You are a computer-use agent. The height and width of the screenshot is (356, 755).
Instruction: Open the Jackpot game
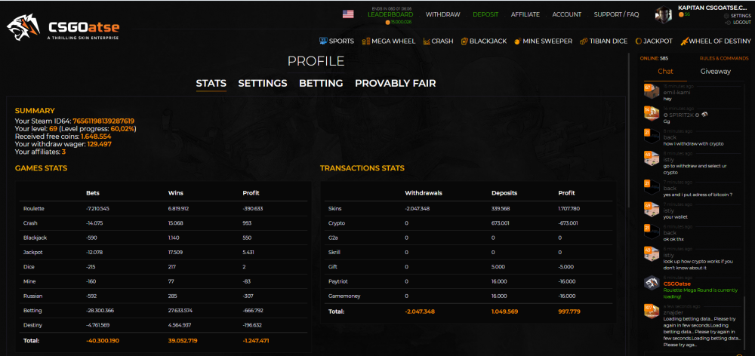coord(658,41)
